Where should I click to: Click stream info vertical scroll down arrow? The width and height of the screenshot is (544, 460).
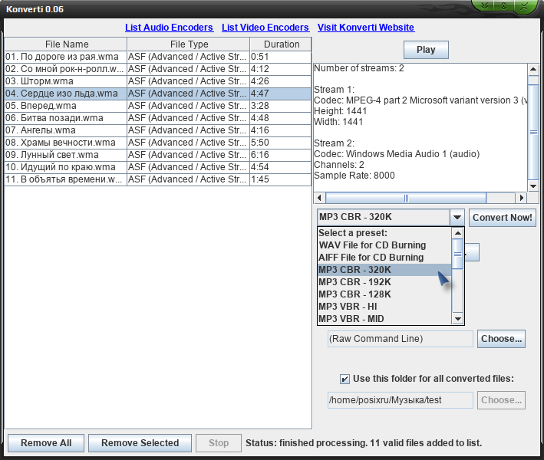[533, 186]
